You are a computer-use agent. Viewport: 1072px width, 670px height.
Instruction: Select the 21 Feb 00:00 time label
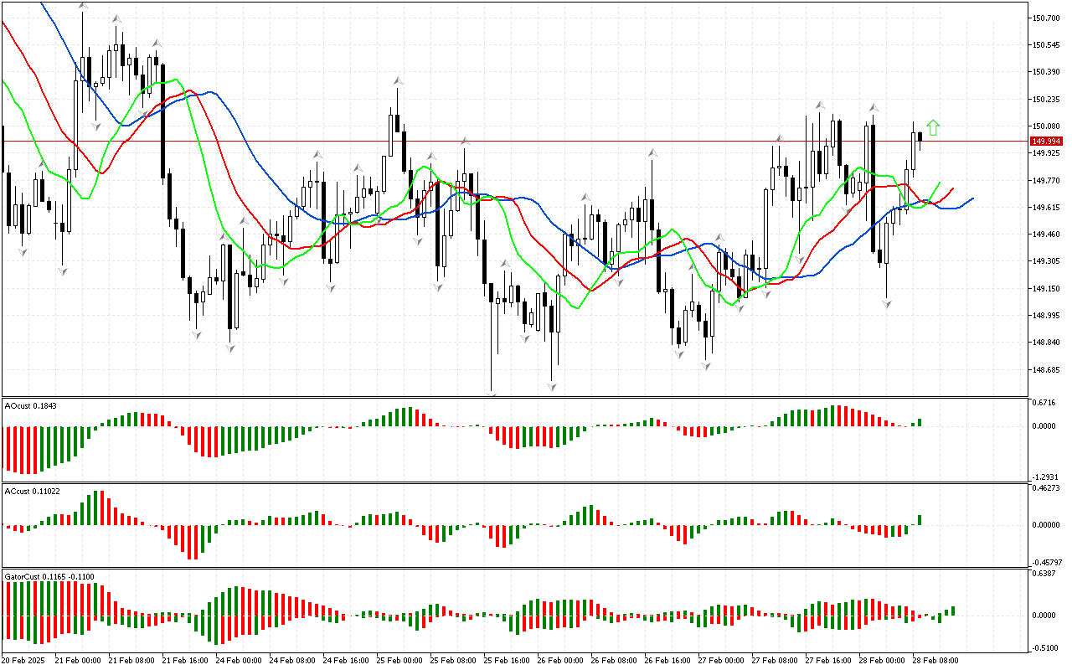[x=78, y=661]
